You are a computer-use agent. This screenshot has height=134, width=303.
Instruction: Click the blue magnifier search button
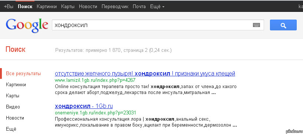(x=283, y=25)
